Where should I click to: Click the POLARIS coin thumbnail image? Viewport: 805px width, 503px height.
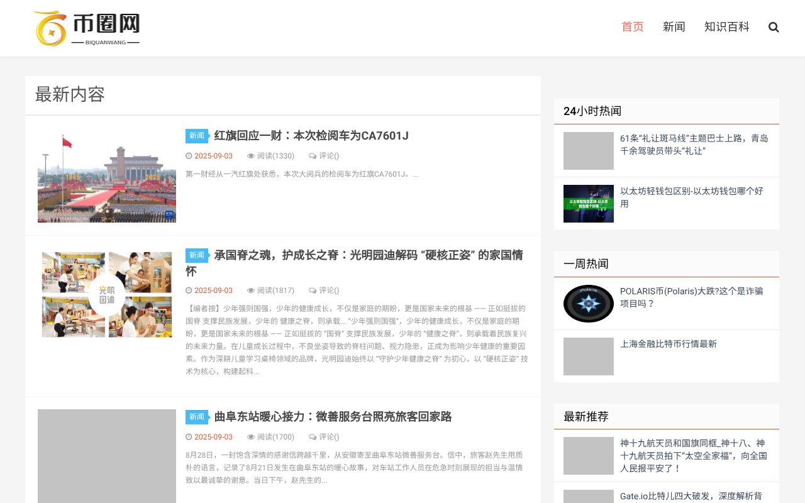(x=589, y=304)
